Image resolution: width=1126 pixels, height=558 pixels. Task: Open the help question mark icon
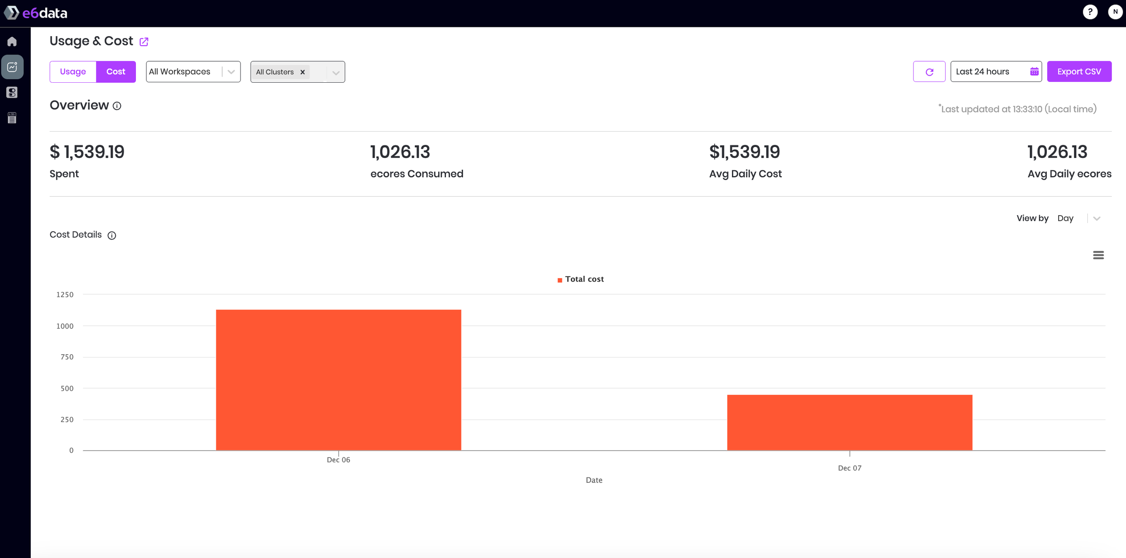point(1090,12)
